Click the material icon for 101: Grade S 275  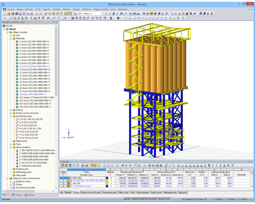[17, 97]
